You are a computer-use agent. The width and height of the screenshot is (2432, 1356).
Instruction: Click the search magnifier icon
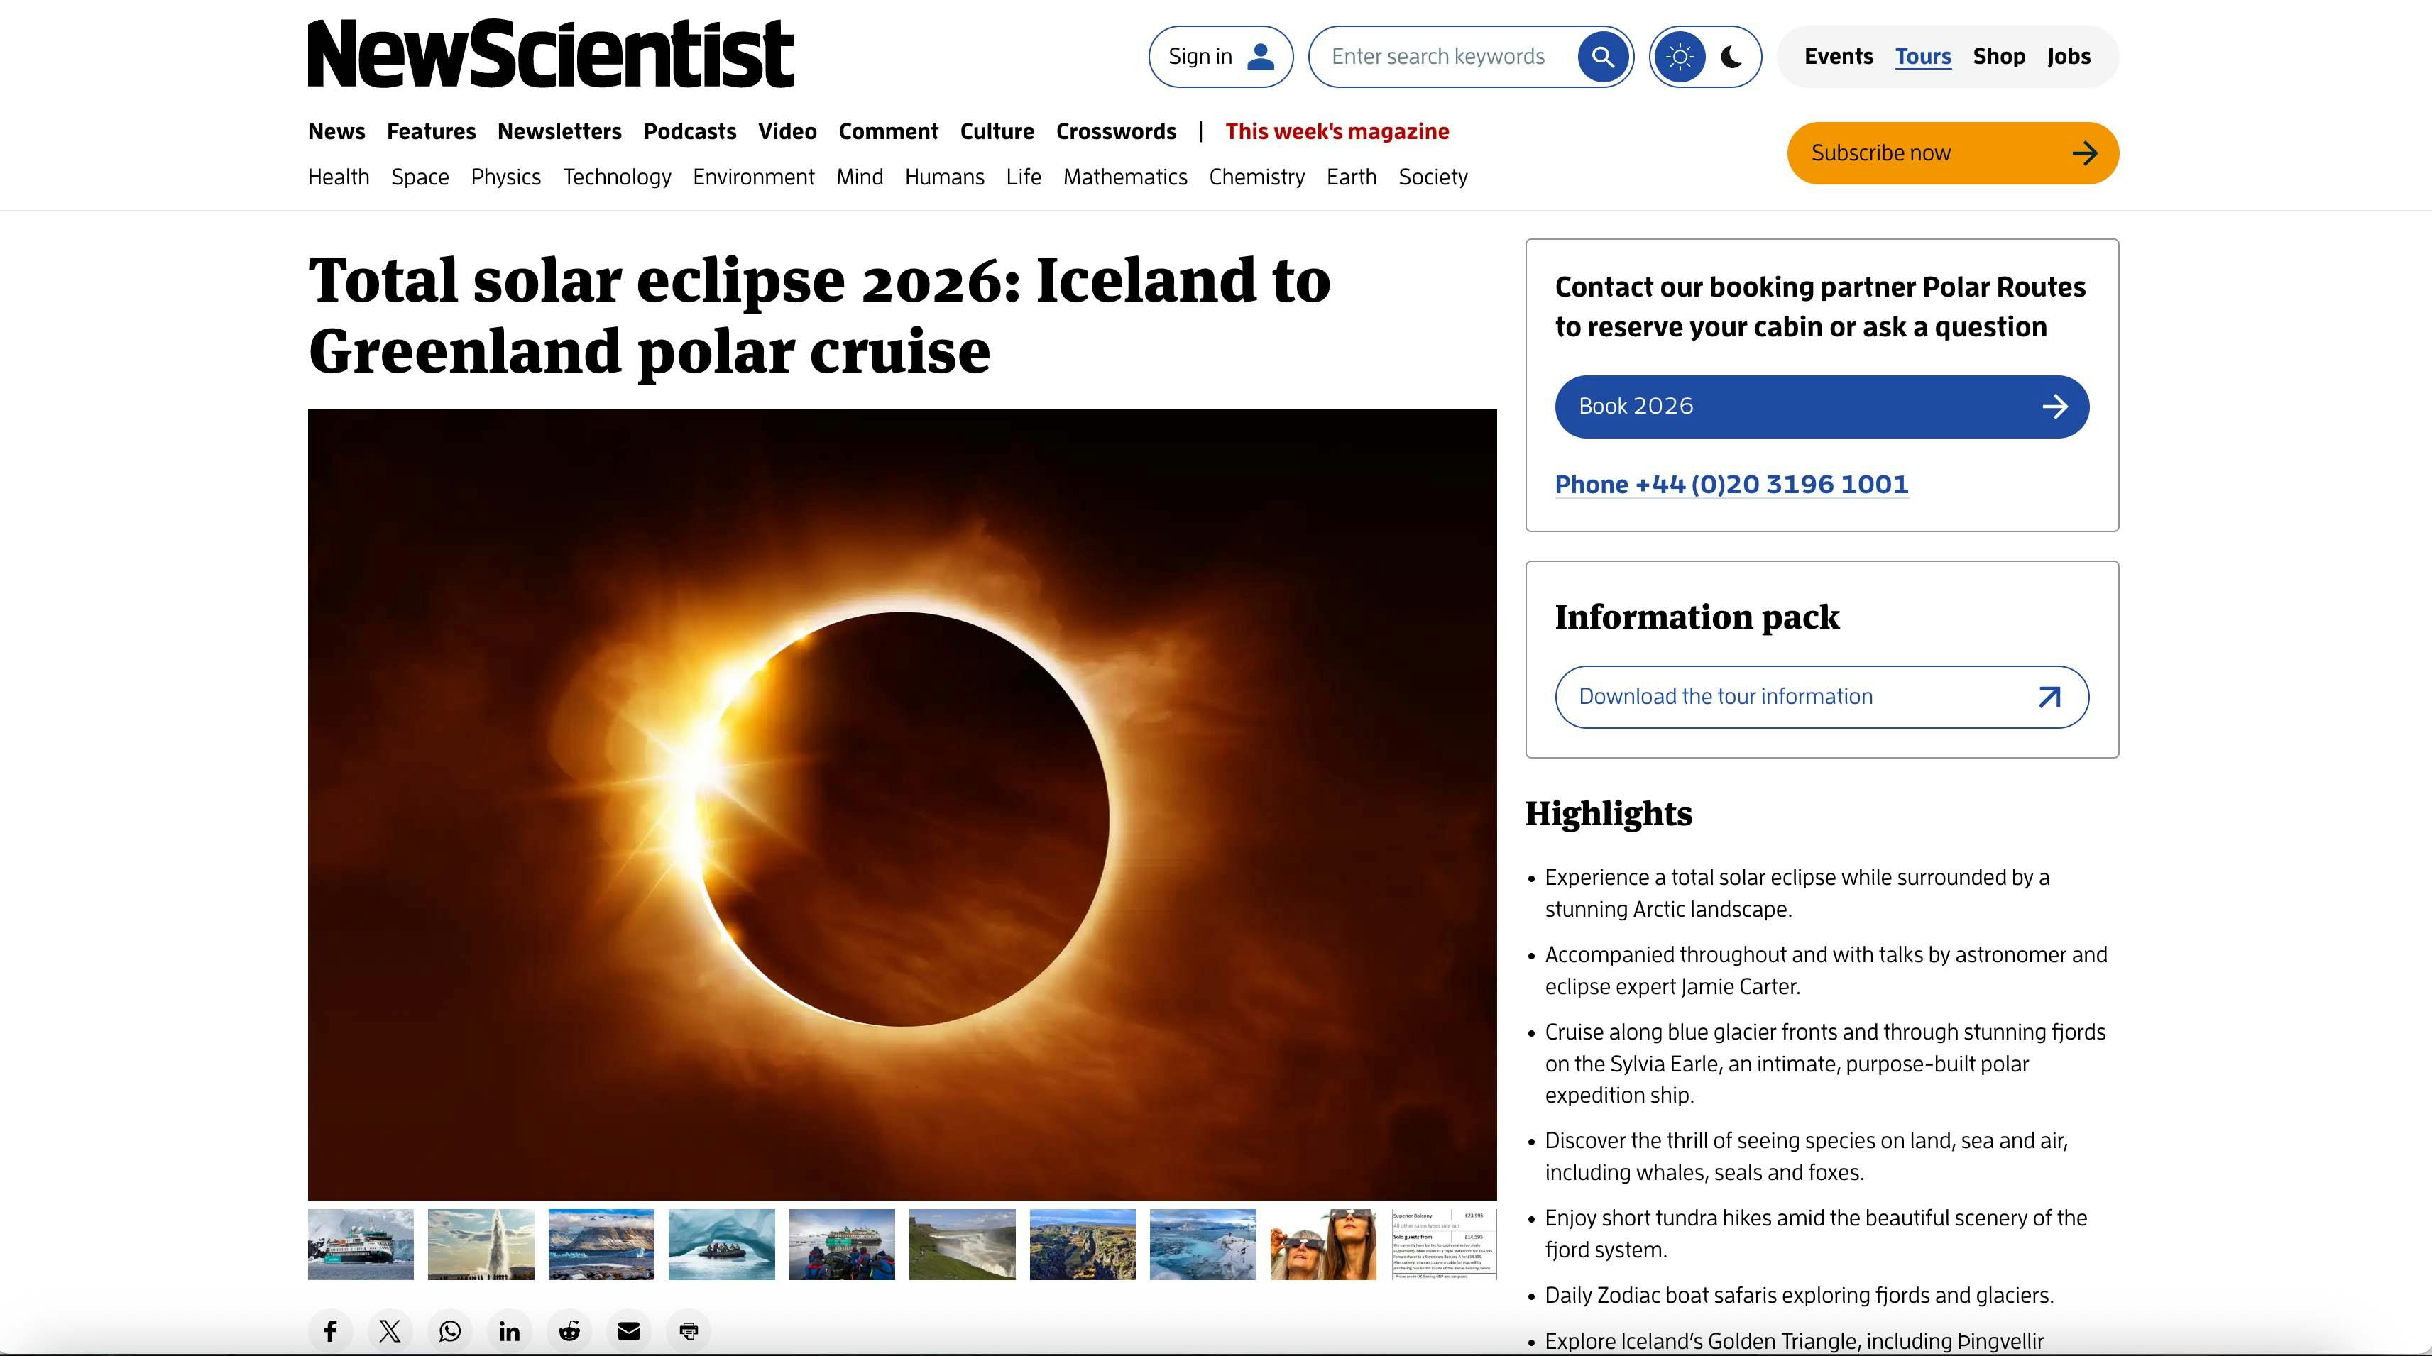[x=1601, y=55]
